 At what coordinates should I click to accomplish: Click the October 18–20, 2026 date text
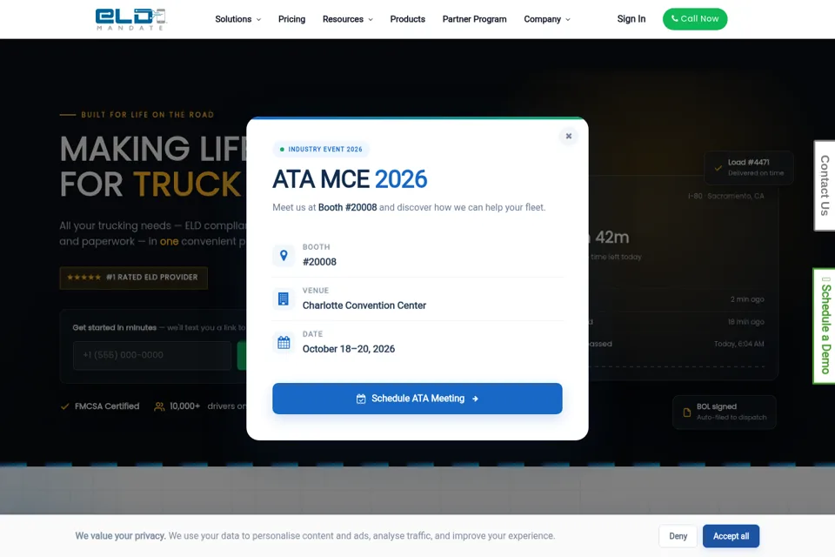[349, 349]
